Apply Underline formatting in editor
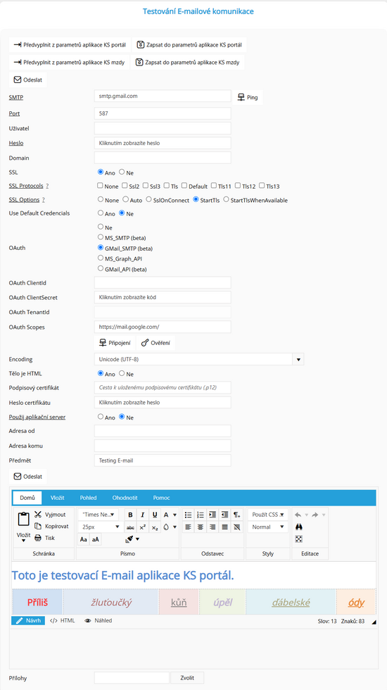This screenshot has height=690, width=387. (155, 515)
